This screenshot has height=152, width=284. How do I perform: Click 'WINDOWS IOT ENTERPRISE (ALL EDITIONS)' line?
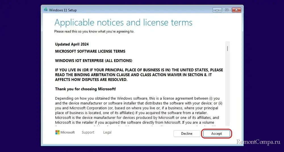pos(94,61)
